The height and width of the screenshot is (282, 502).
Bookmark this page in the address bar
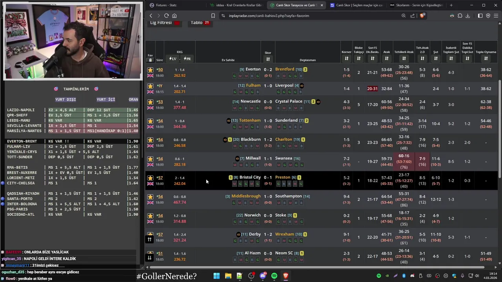[x=213, y=16]
